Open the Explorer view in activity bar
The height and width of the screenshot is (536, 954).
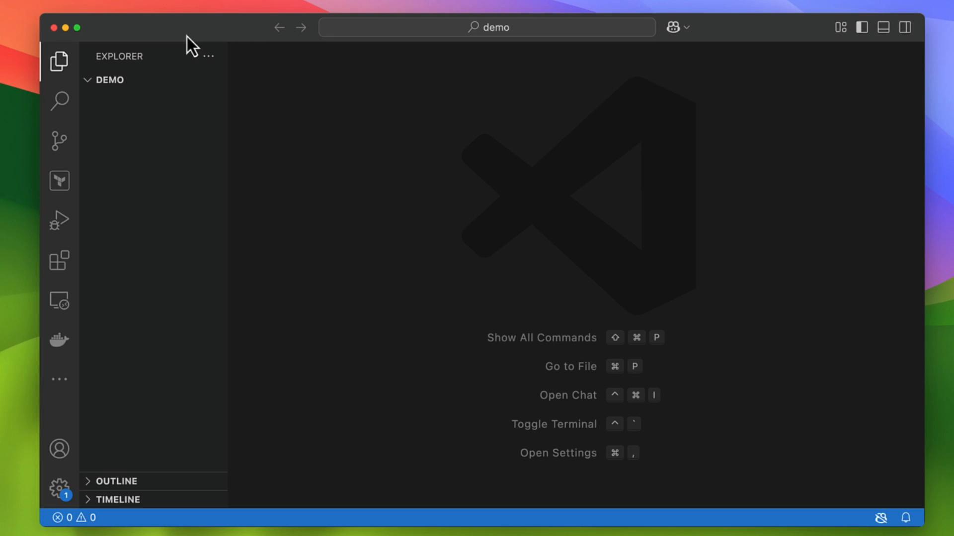[x=59, y=61]
